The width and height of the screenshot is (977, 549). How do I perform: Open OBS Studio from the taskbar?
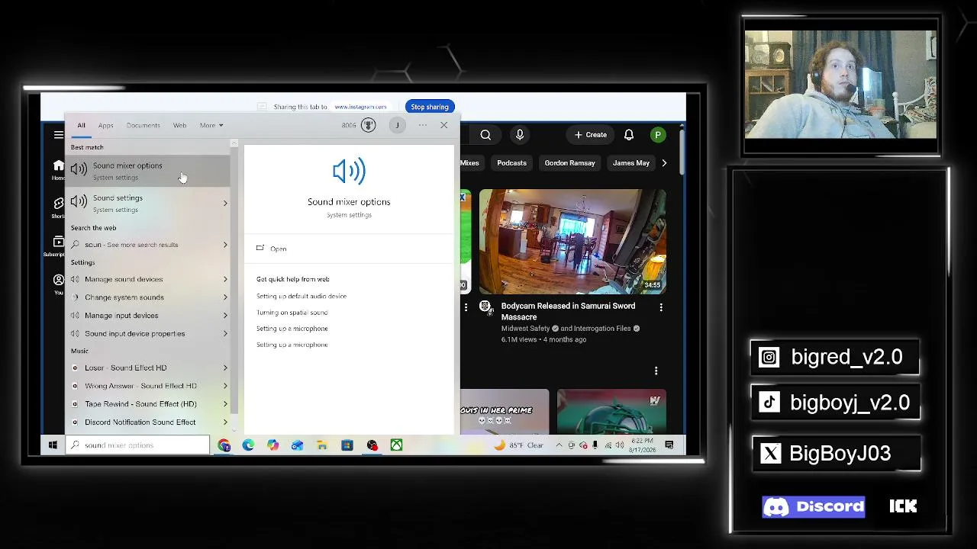[x=372, y=445]
